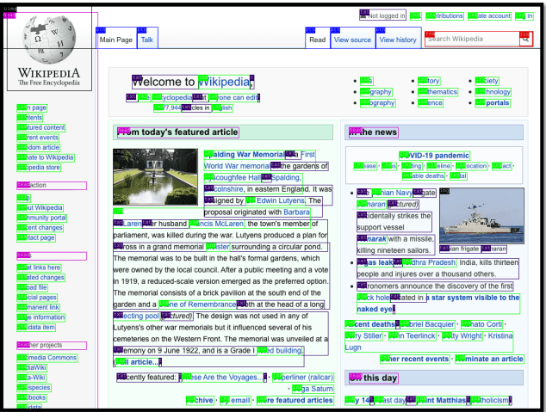546x412 pixels.
Task: Open Page information in the sidebar
Action: click(x=41, y=317)
